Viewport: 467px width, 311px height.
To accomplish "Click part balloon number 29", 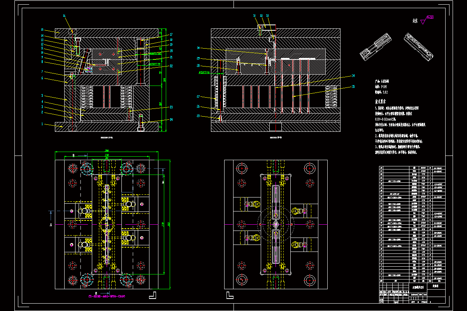I will click(x=198, y=58).
